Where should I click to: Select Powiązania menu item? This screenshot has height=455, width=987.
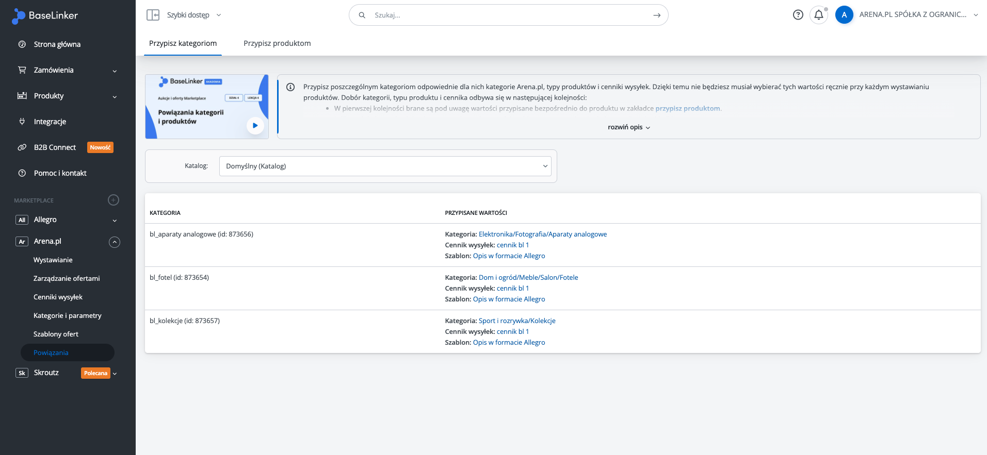point(67,352)
